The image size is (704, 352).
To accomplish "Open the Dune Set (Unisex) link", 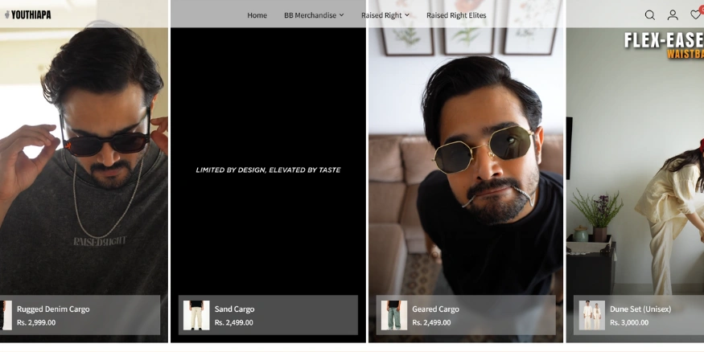I will coord(640,309).
